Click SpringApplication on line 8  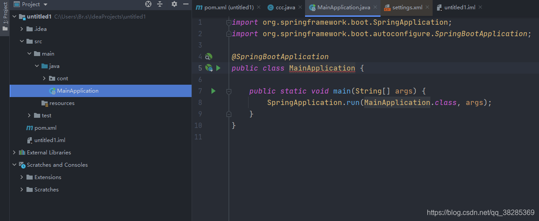(x=305, y=102)
